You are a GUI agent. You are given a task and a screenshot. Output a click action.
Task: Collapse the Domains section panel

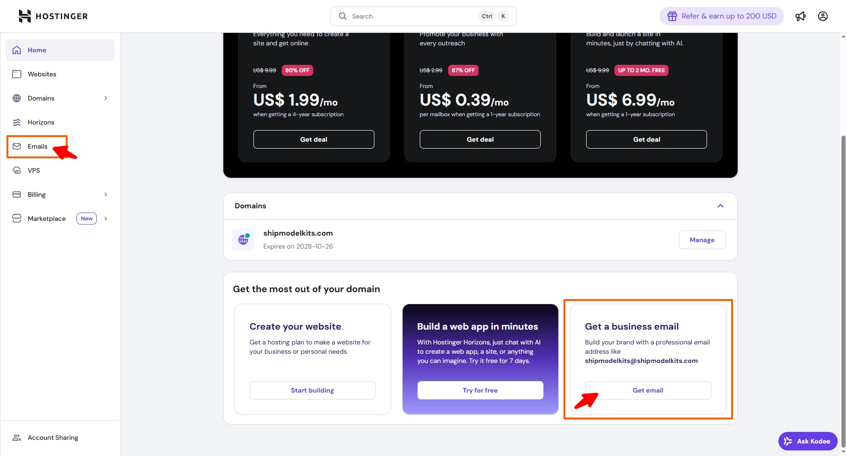[720, 206]
